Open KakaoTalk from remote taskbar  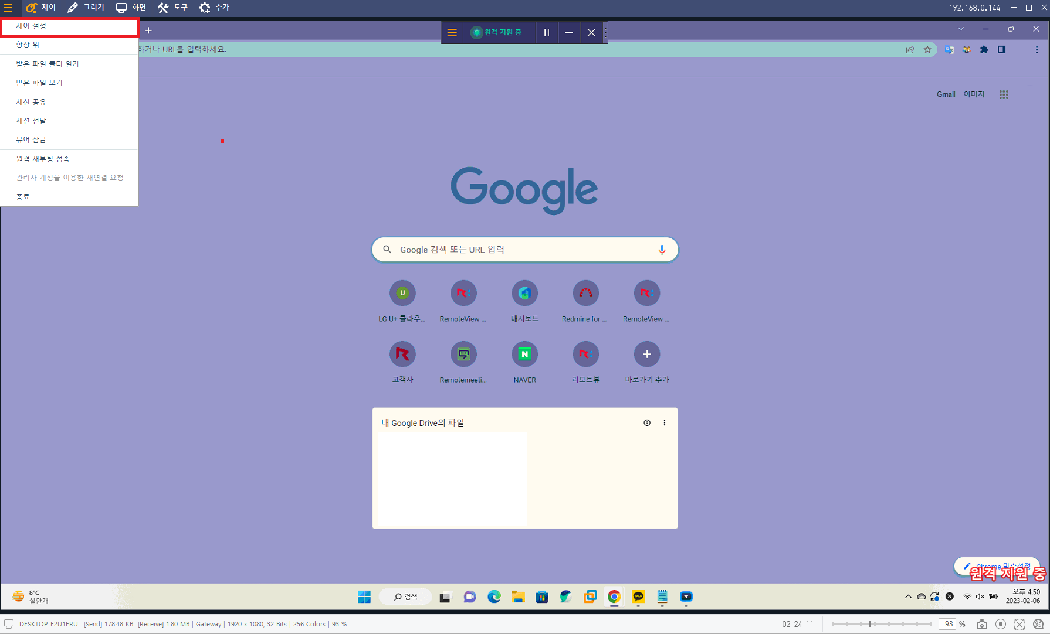coord(638,597)
